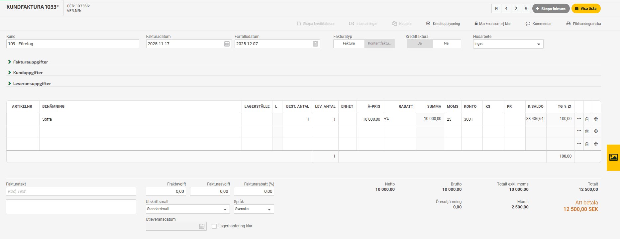Screen dimensions: 620x239
Task: Open the Husarbete dropdown
Action: click(x=508, y=44)
